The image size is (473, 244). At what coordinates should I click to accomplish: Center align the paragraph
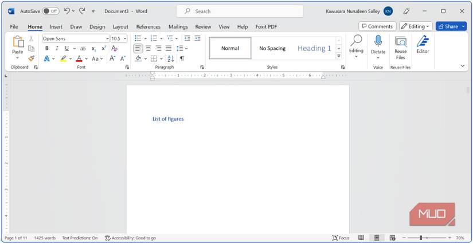(148, 49)
